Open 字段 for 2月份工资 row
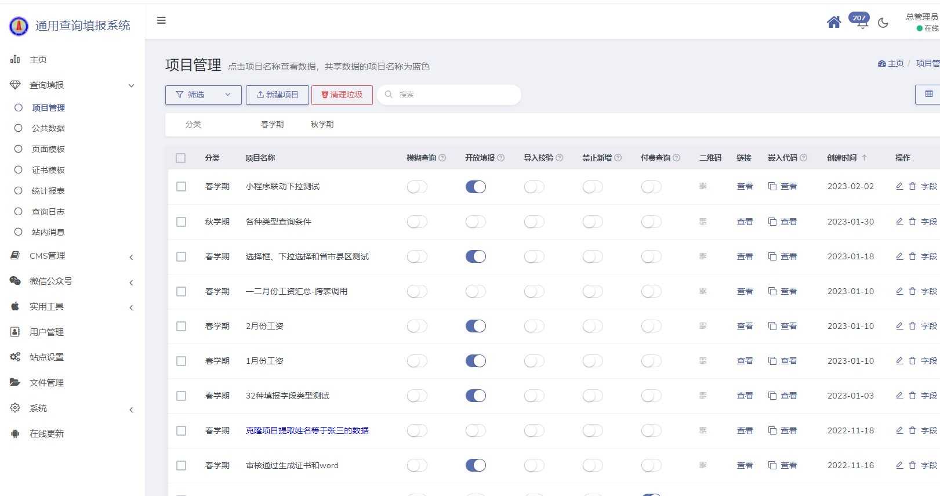Viewport: 940px width, 496px height. tap(929, 326)
